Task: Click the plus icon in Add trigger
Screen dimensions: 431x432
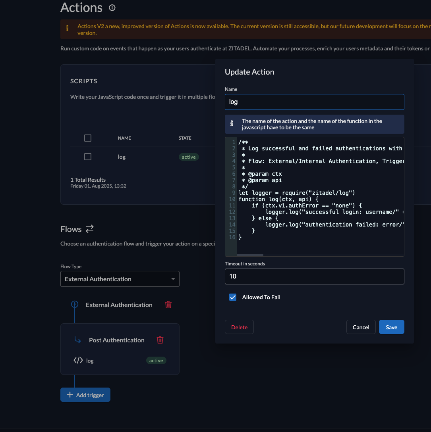Action: tap(70, 395)
